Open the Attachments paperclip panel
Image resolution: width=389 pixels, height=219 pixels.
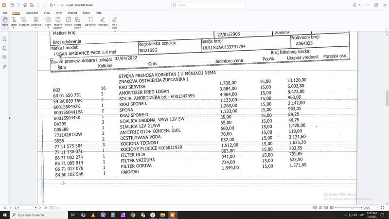4,67
